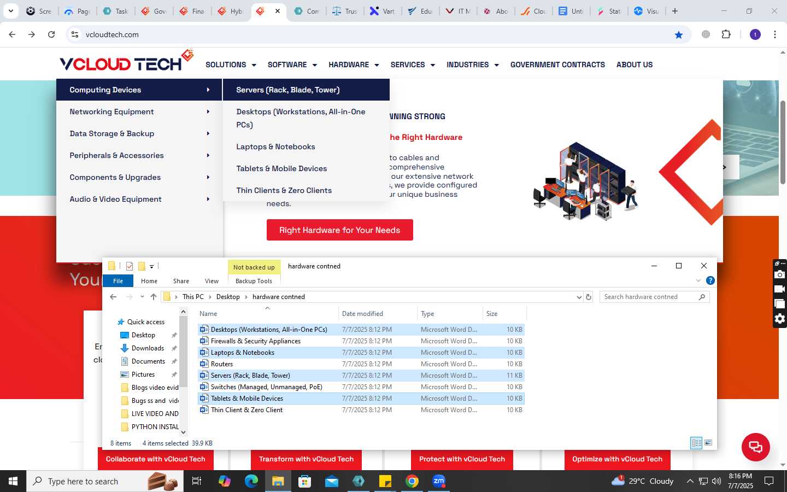Select Laptops & Notebooks submenu item
787x492 pixels.
[x=306, y=147]
